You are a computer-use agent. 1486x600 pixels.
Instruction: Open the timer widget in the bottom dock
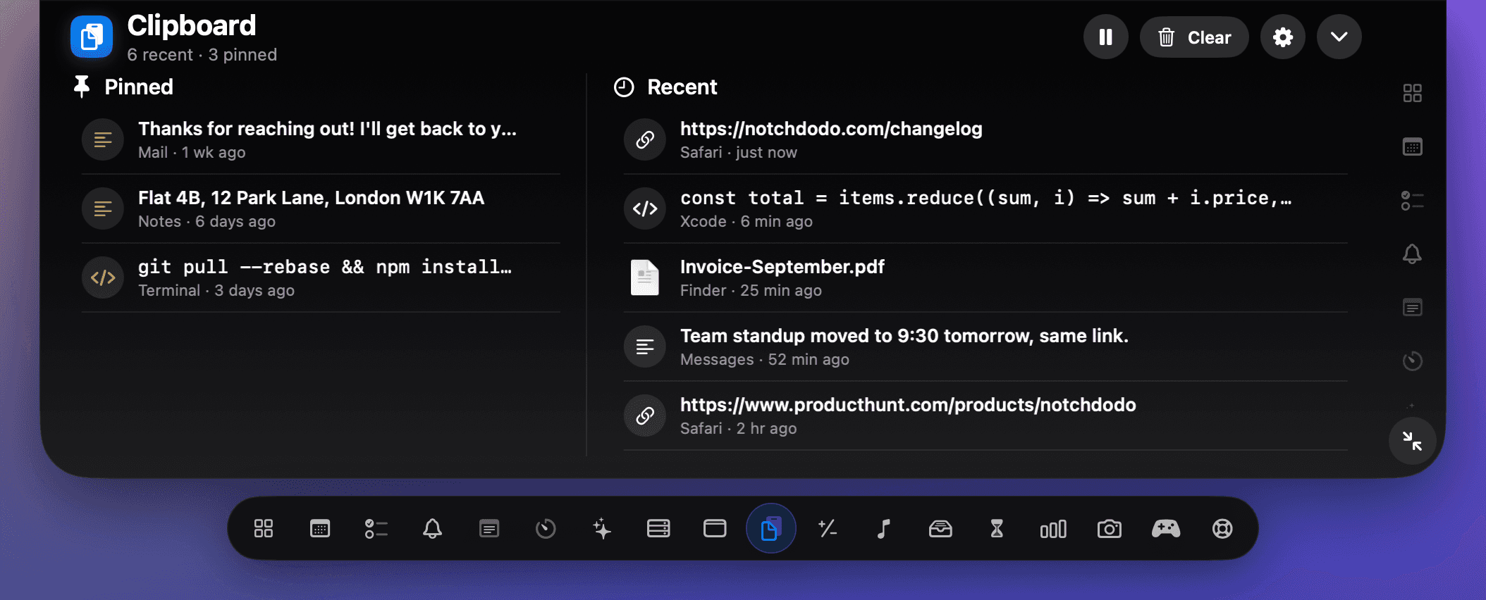[546, 528]
